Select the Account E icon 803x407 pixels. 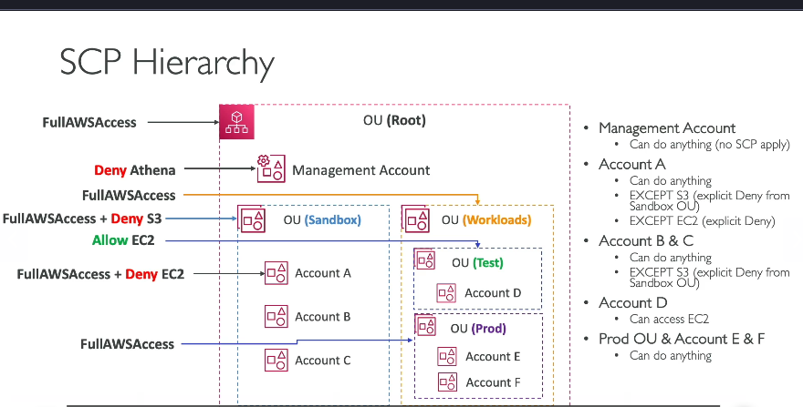pyautogui.click(x=447, y=356)
